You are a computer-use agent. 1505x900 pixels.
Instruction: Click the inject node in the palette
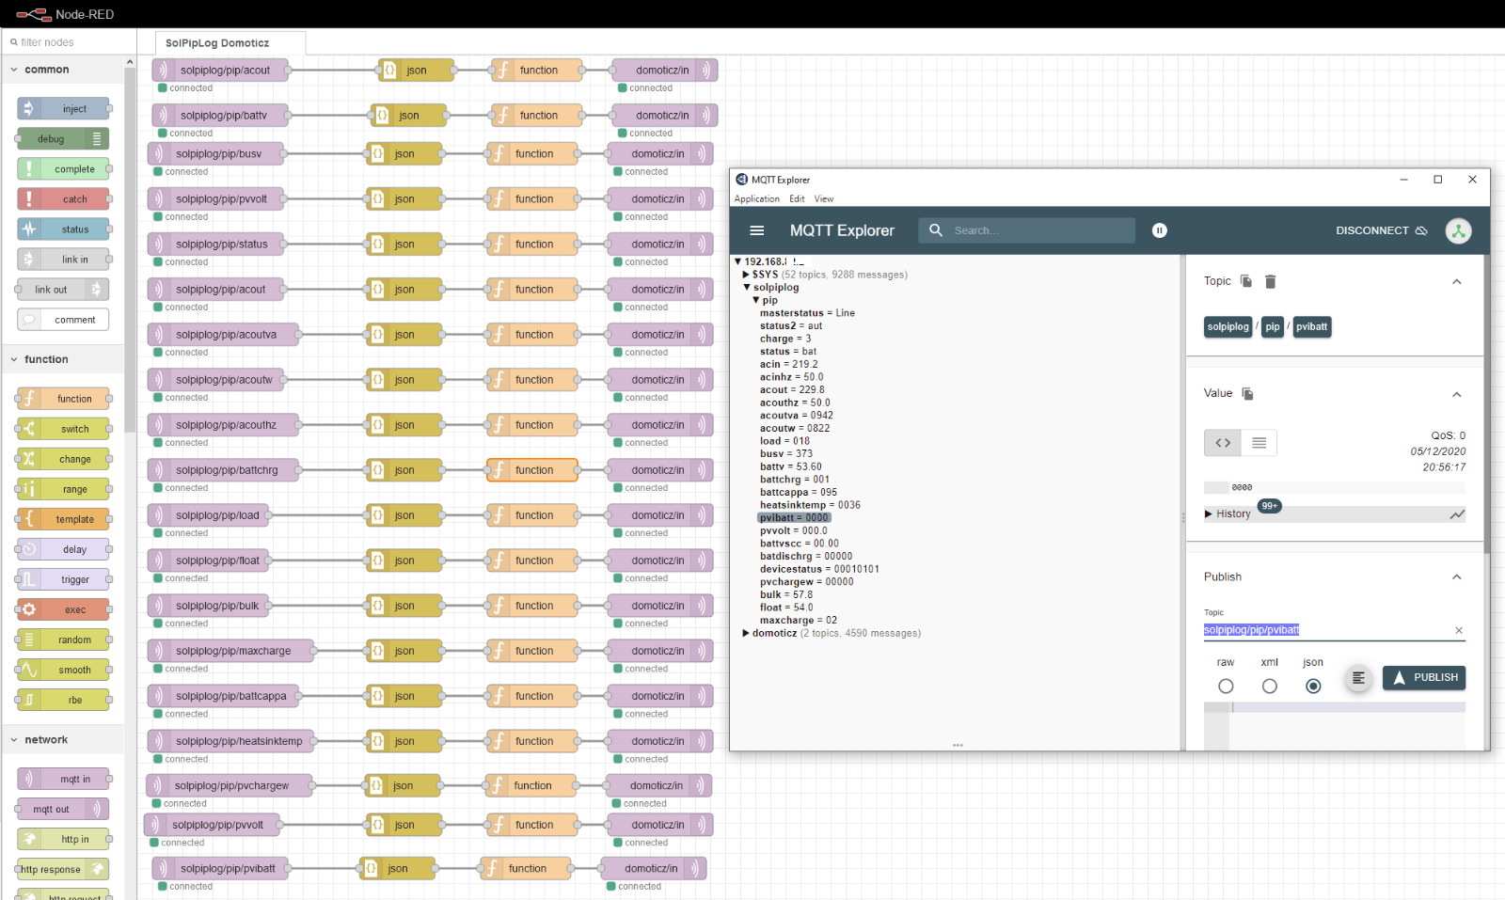point(63,109)
